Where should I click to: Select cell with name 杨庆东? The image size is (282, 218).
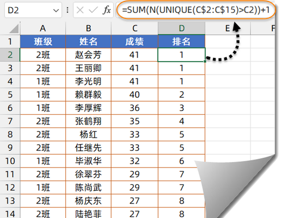pos(88,201)
